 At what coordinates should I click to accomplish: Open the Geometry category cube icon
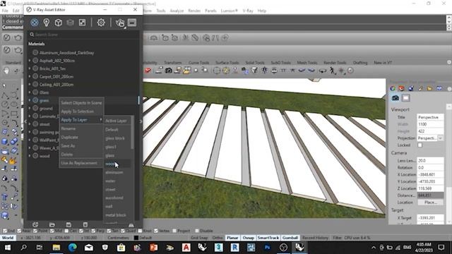[59, 23]
